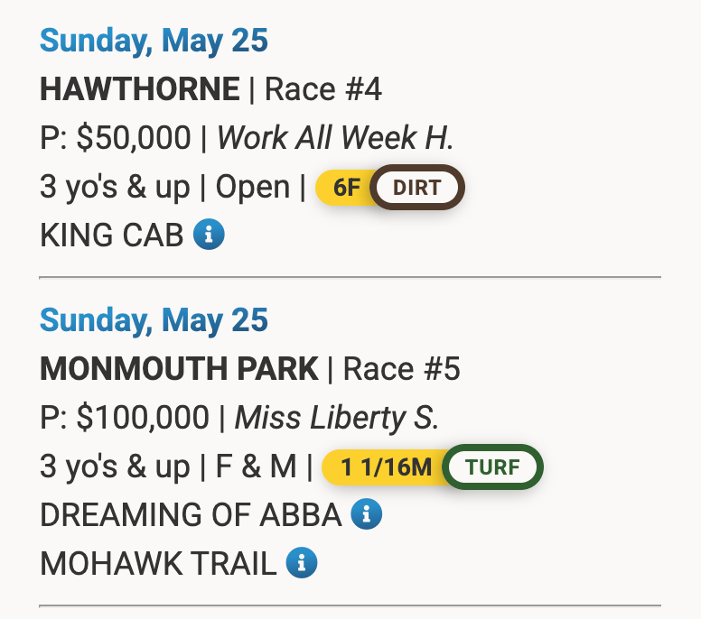The width and height of the screenshot is (701, 619).
Task: Click the DIRT surface badge
Action: (x=417, y=188)
